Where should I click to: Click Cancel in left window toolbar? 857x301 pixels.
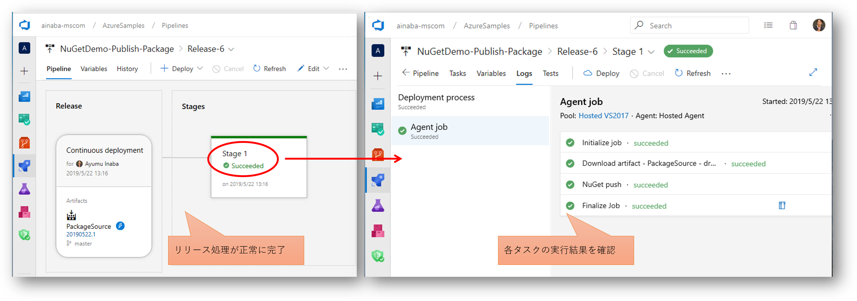point(228,69)
